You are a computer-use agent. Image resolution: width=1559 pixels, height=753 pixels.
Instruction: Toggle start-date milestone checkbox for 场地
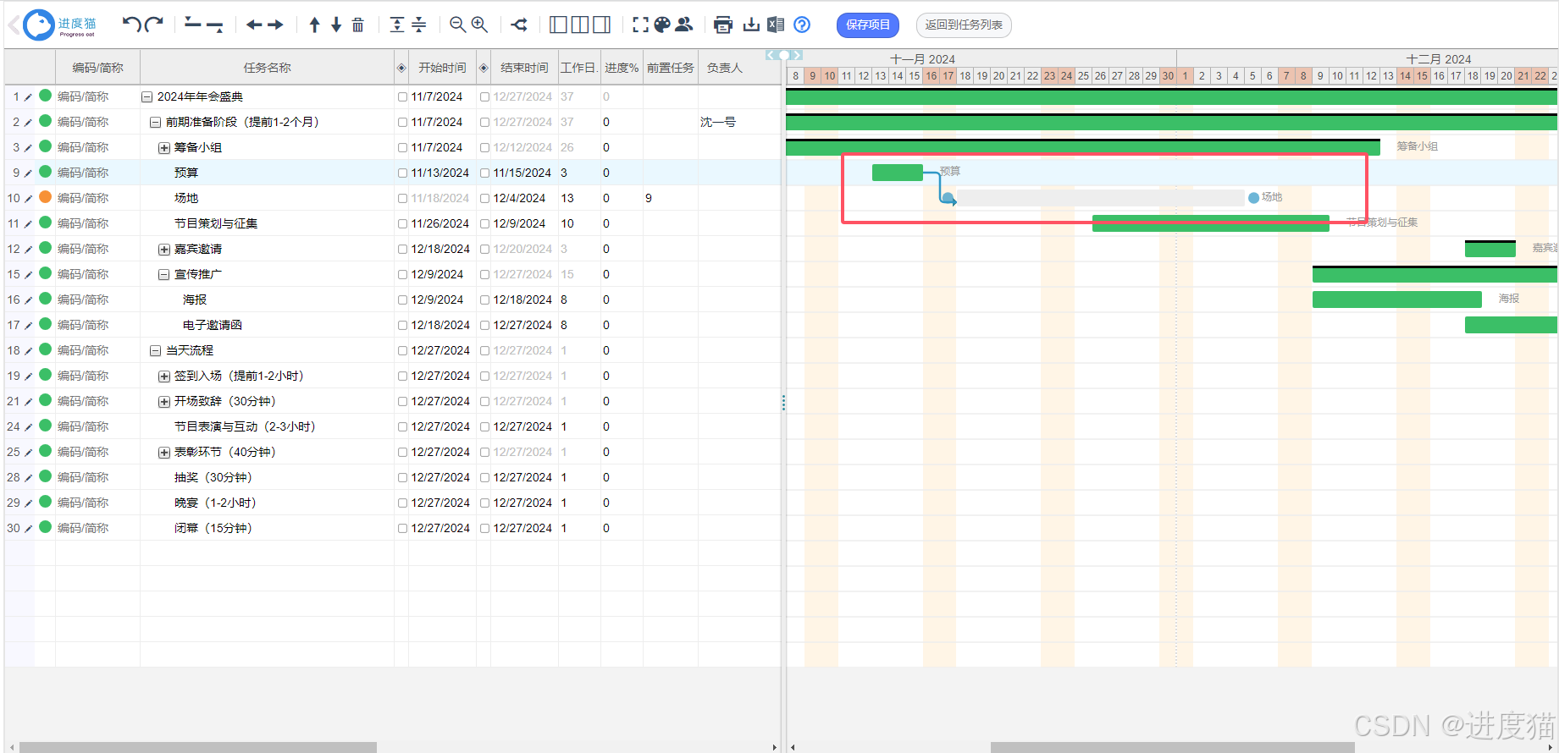(403, 198)
